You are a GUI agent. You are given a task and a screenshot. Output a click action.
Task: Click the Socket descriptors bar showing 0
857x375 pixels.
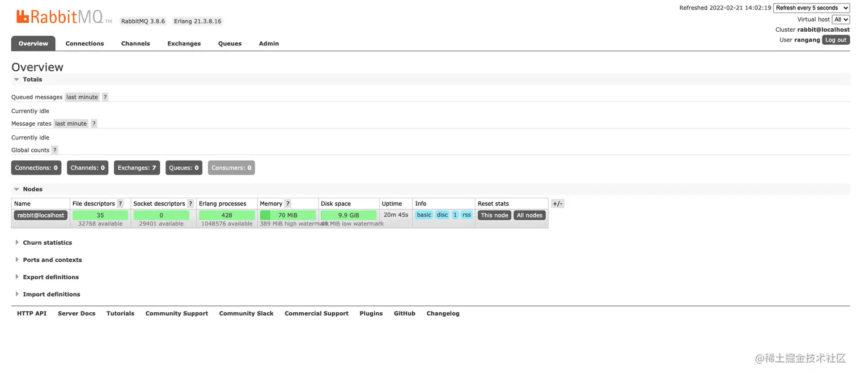pos(162,215)
